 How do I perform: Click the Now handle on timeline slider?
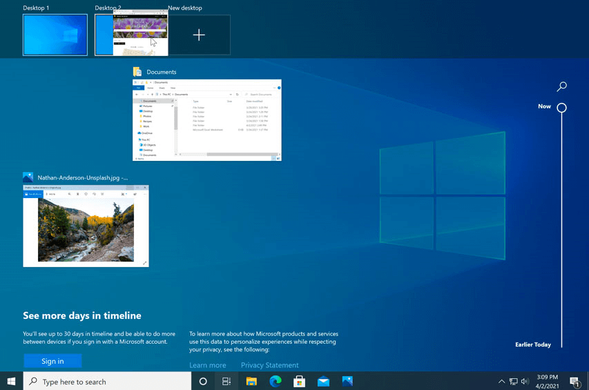click(562, 108)
